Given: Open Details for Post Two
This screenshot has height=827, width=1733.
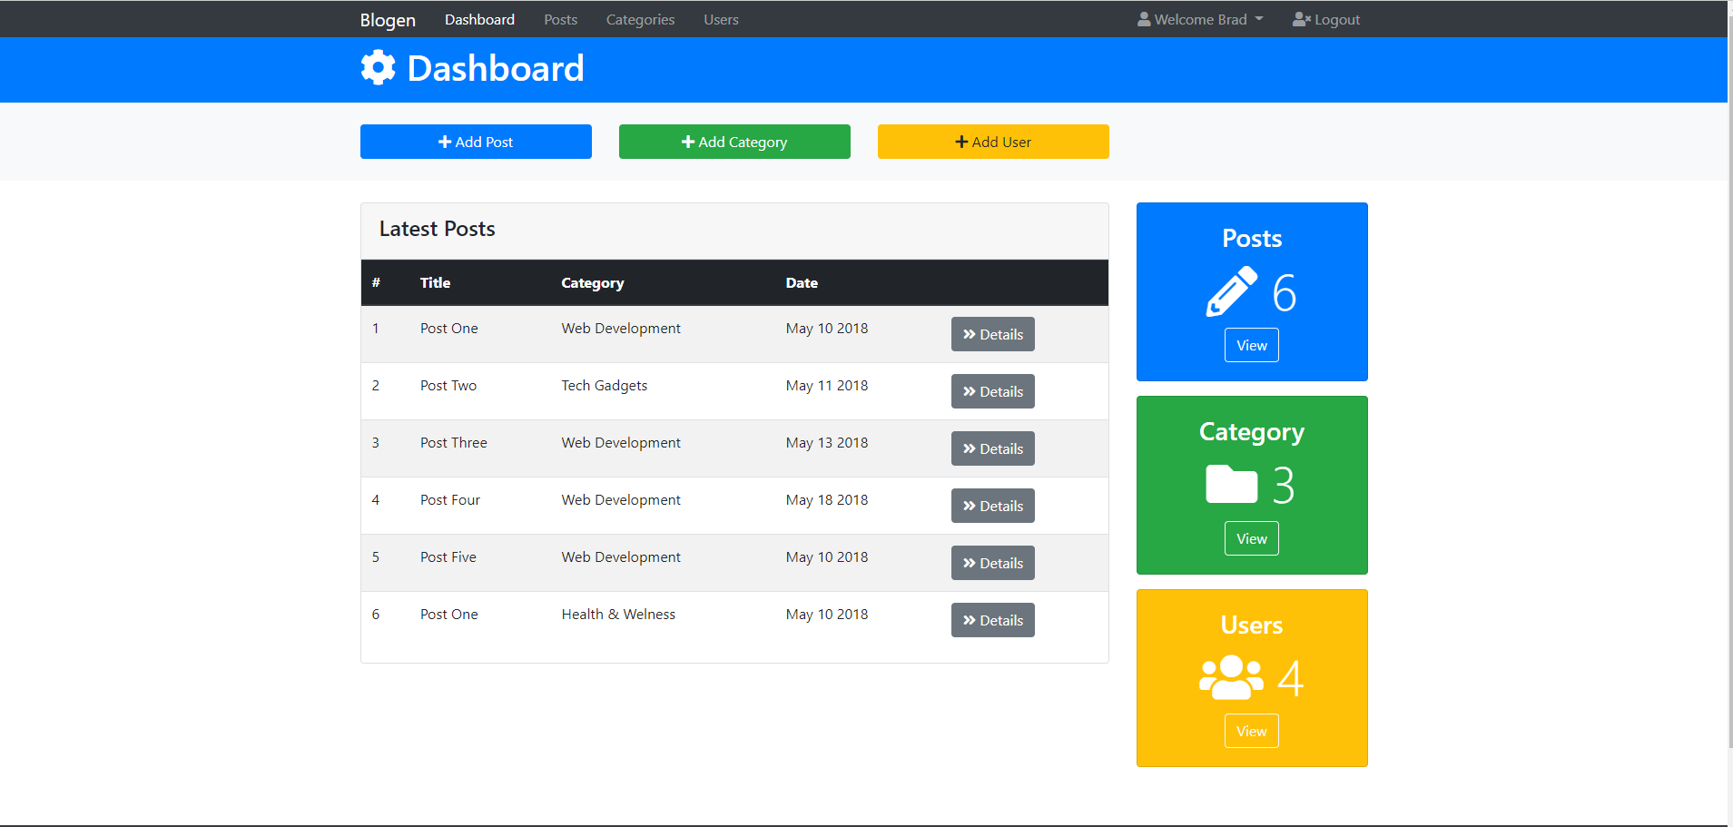Looking at the screenshot, I should point(992,391).
